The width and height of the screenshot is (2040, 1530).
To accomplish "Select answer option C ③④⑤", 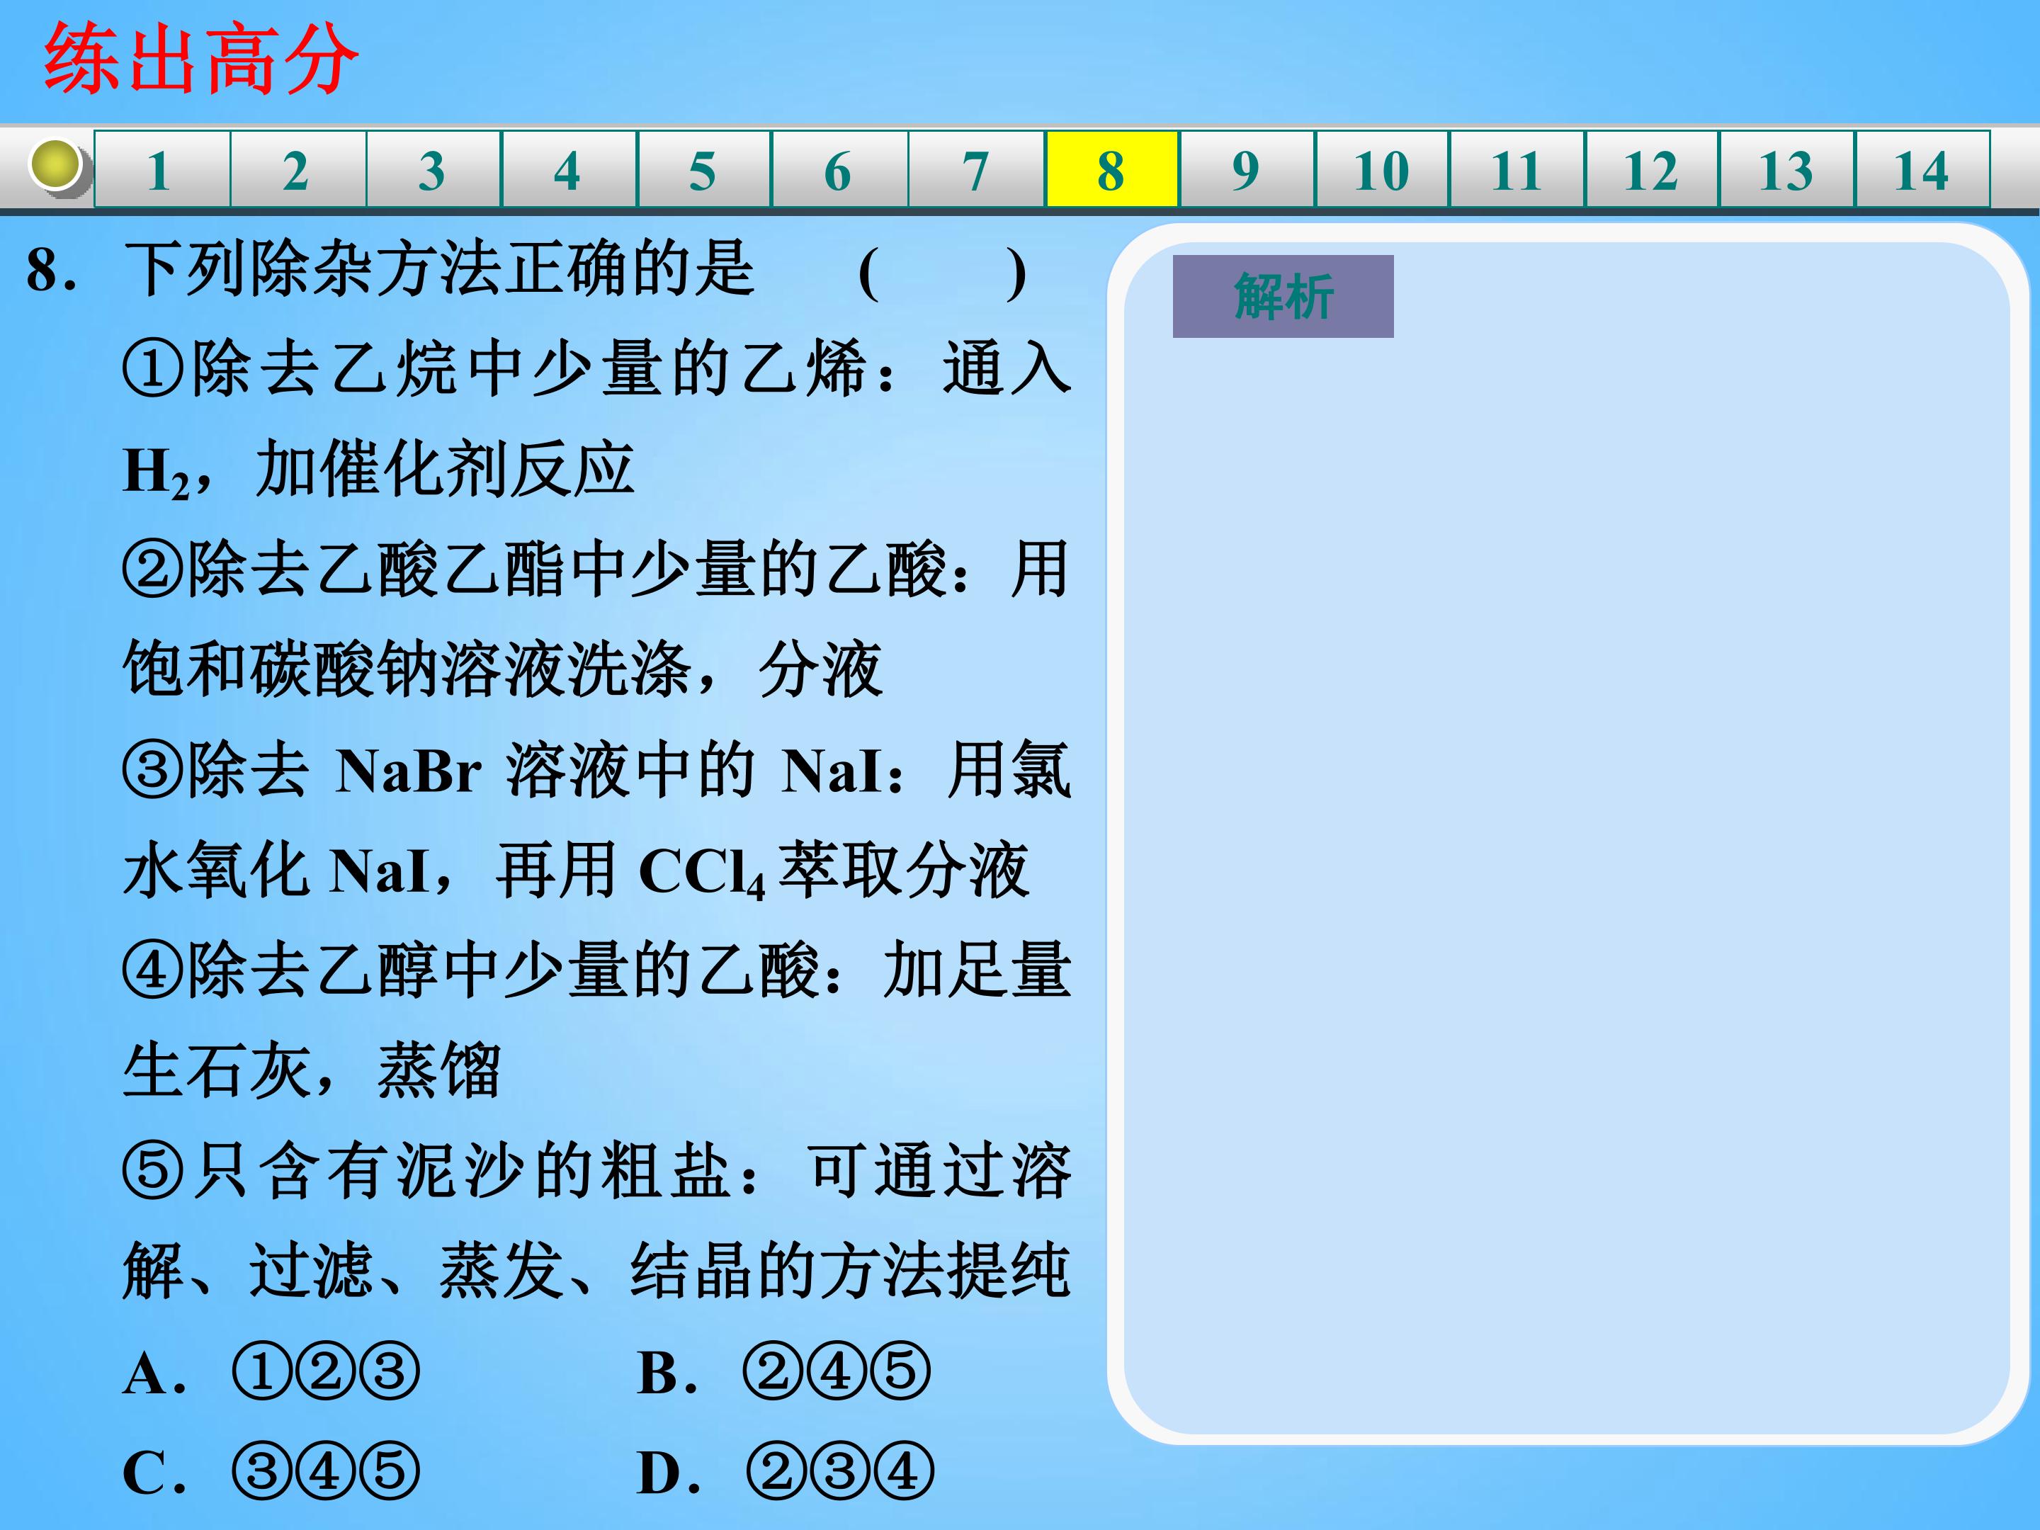I will [x=271, y=1471].
